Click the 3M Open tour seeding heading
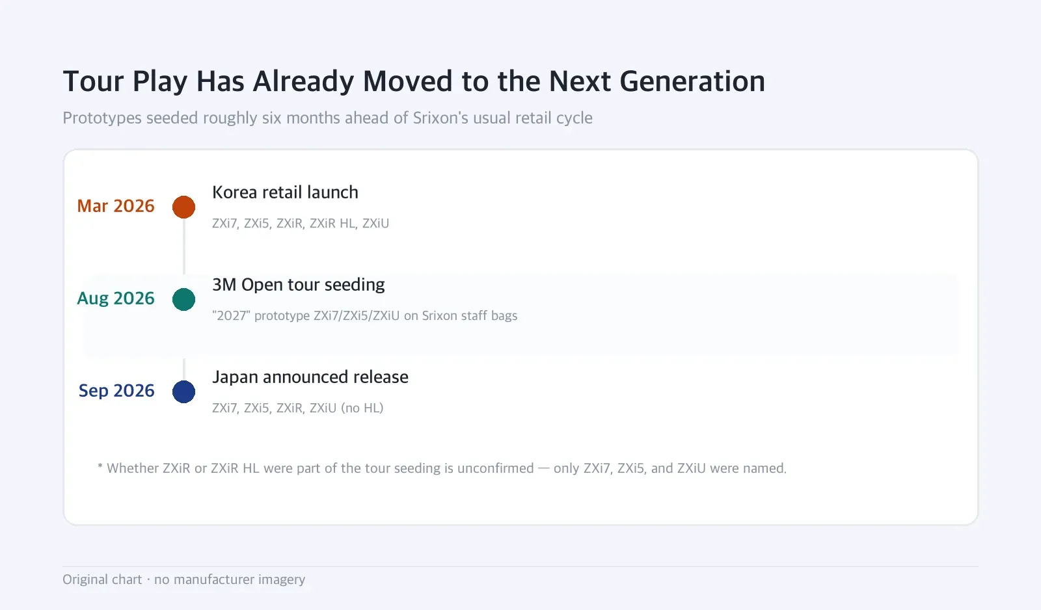The width and height of the screenshot is (1041, 610). click(x=299, y=285)
